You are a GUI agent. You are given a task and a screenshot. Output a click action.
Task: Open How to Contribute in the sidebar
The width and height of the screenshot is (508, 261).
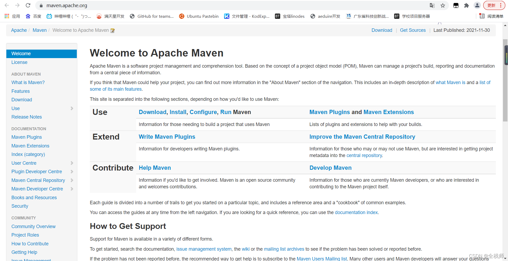coord(30,244)
